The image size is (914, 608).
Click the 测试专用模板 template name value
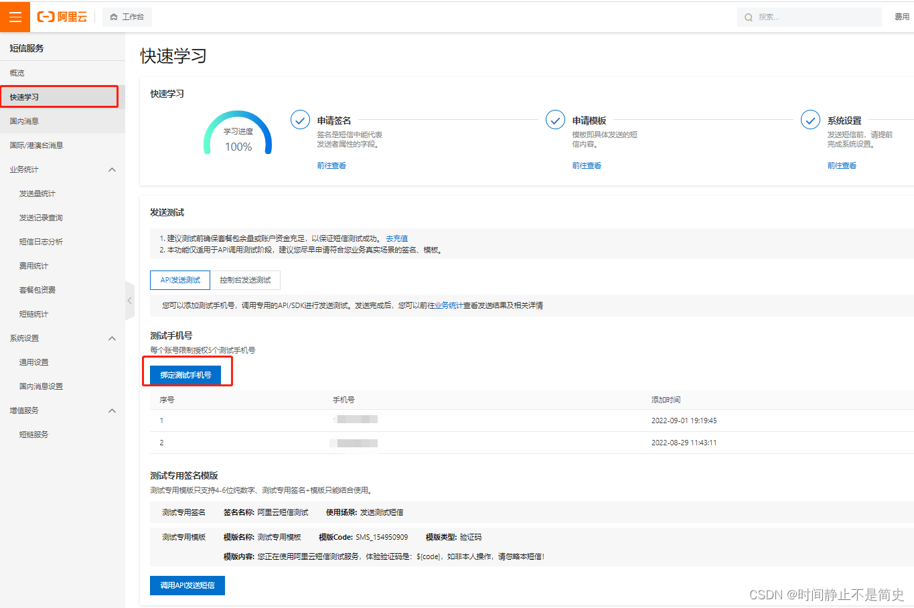pos(279,537)
